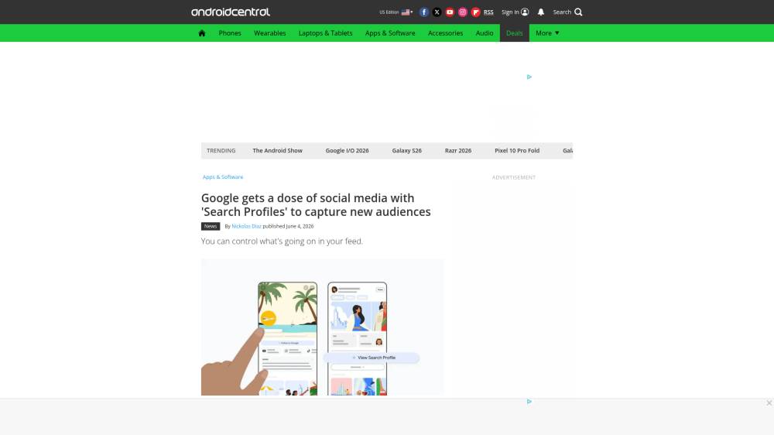Screen dimensions: 774x435
Task: Open the YouTube social icon
Action: tap(450, 12)
